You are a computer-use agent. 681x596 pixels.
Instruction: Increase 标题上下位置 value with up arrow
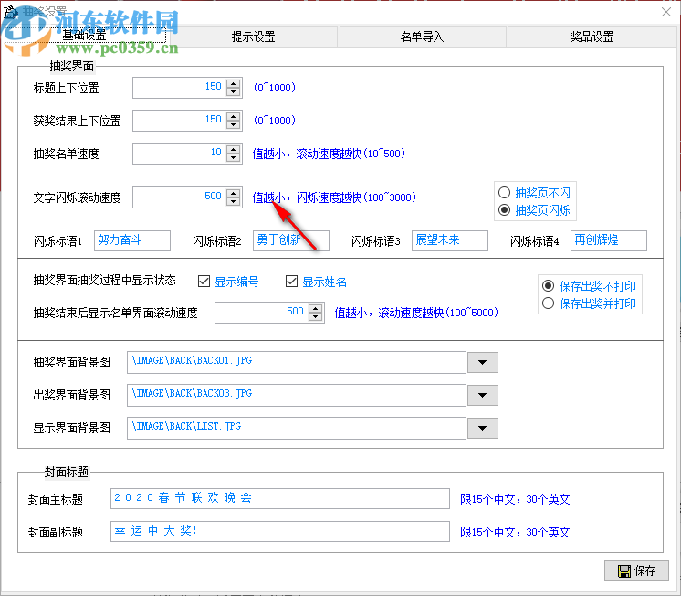(x=233, y=83)
